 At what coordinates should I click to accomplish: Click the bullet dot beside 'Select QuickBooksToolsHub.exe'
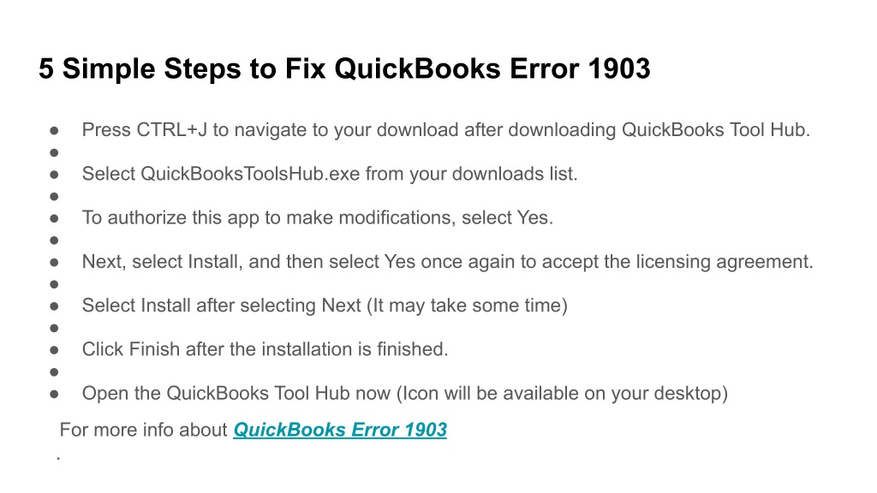coord(54,175)
